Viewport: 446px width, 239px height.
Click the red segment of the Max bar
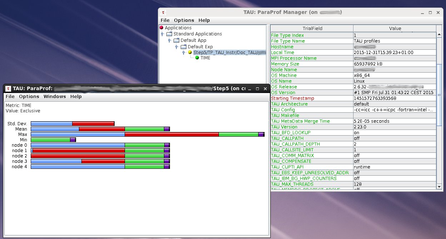(x=172, y=134)
